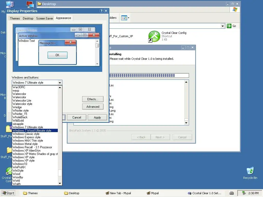Switch to Mypal taskbar button
This screenshot has width=263, height=197.
pyautogui.click(x=153, y=193)
